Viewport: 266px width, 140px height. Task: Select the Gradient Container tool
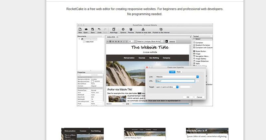[x=202, y=45]
